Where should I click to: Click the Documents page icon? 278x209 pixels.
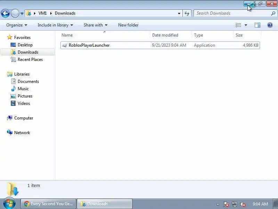coord(13,82)
